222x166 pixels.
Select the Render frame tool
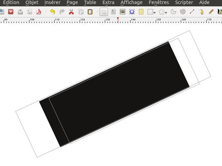coord(132,12)
